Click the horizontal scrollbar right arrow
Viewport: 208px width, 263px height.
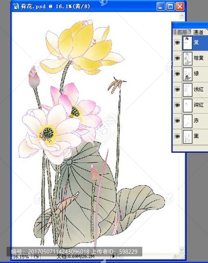pyautogui.click(x=176, y=256)
